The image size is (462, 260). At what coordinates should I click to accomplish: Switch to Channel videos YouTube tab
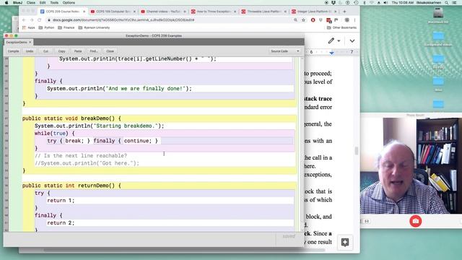[x=163, y=12]
